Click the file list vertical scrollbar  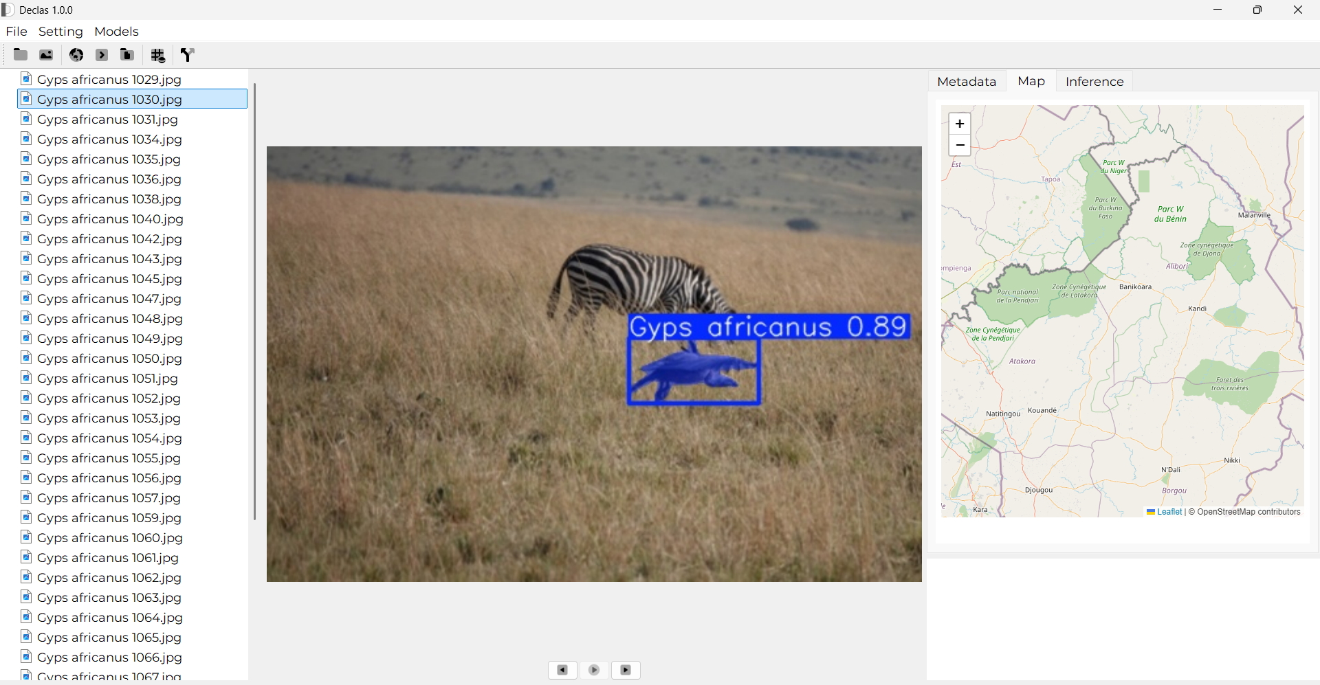point(254,301)
